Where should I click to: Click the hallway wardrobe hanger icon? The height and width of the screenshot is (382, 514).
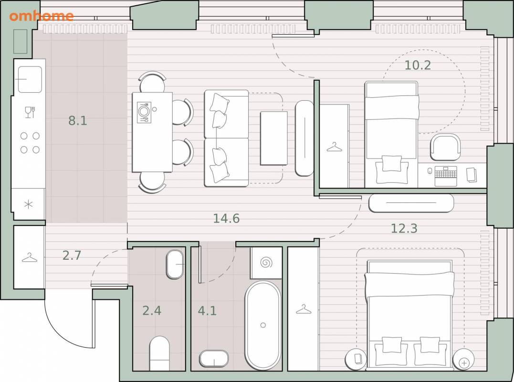point(30,257)
